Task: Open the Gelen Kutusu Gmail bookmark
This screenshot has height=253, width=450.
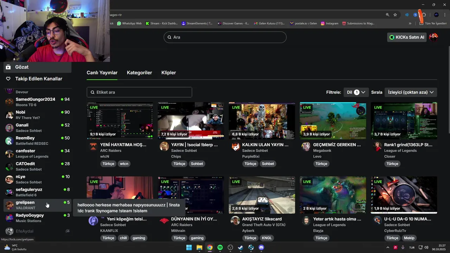Action: coord(269,24)
